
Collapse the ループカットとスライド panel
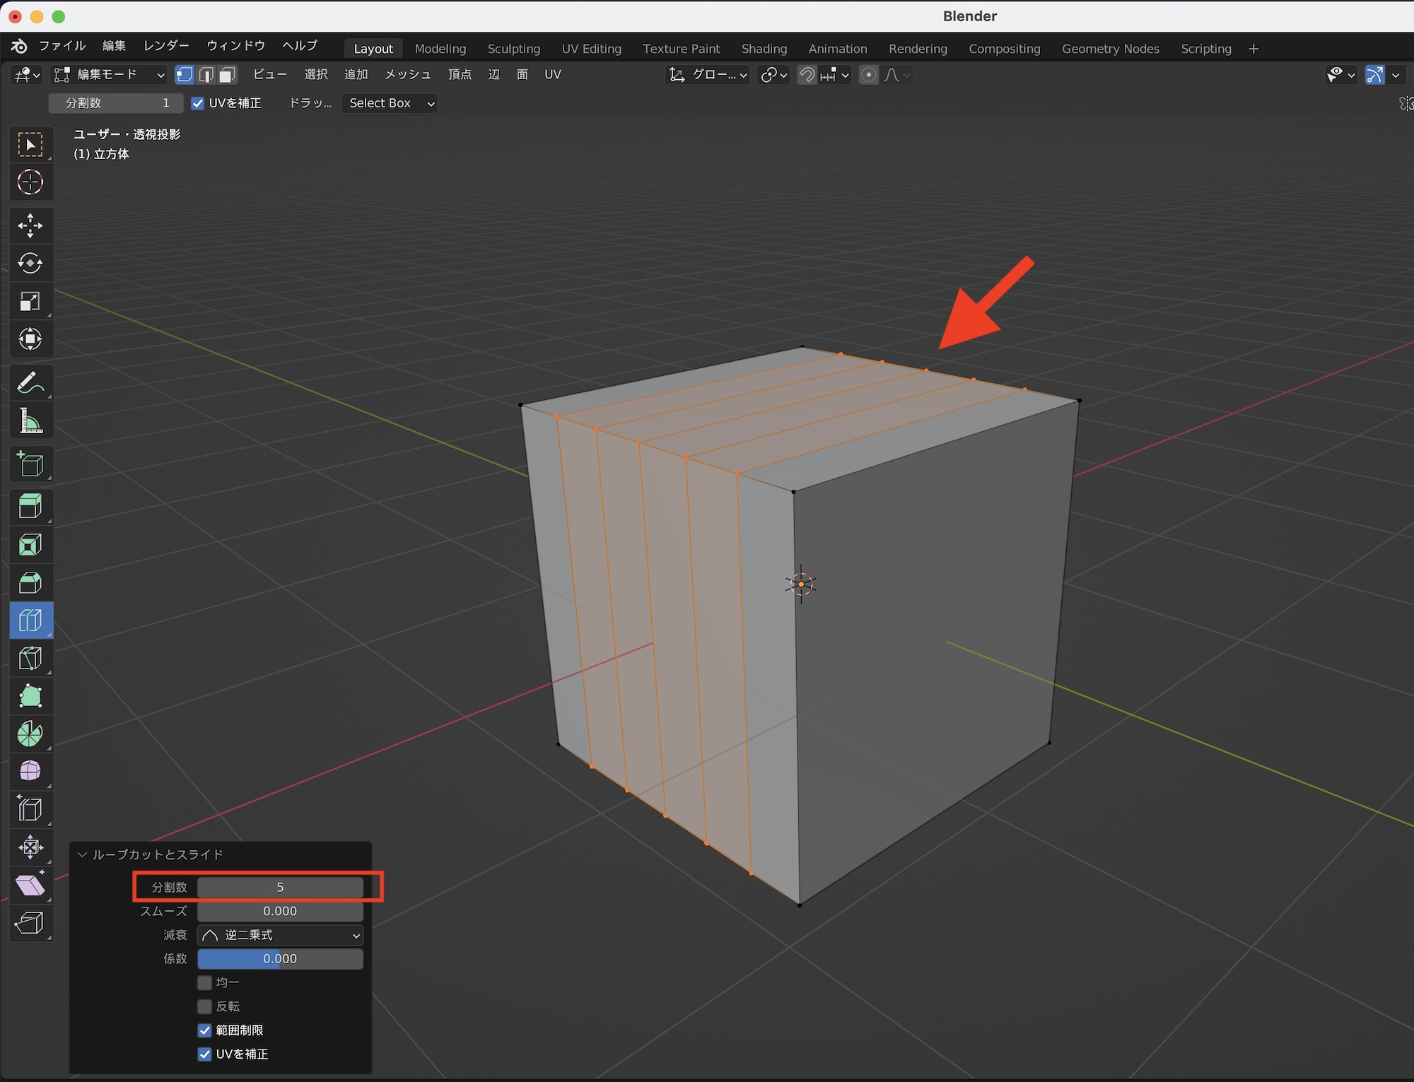click(83, 854)
